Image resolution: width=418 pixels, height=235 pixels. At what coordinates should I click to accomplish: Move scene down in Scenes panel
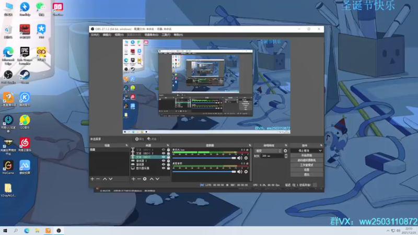110,179
